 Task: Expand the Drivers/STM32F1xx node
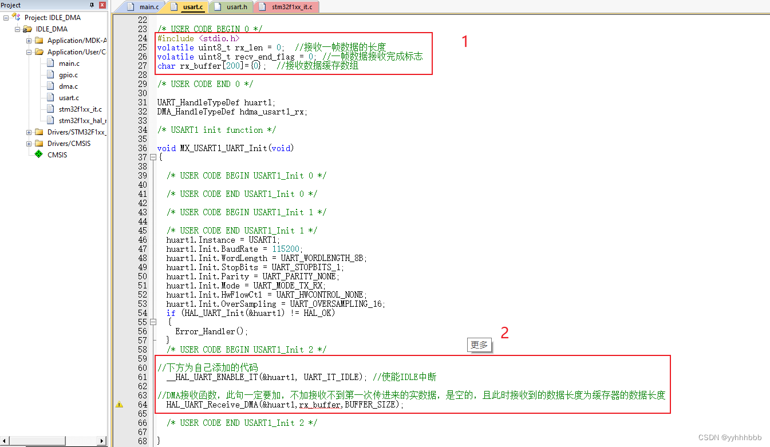tap(29, 132)
